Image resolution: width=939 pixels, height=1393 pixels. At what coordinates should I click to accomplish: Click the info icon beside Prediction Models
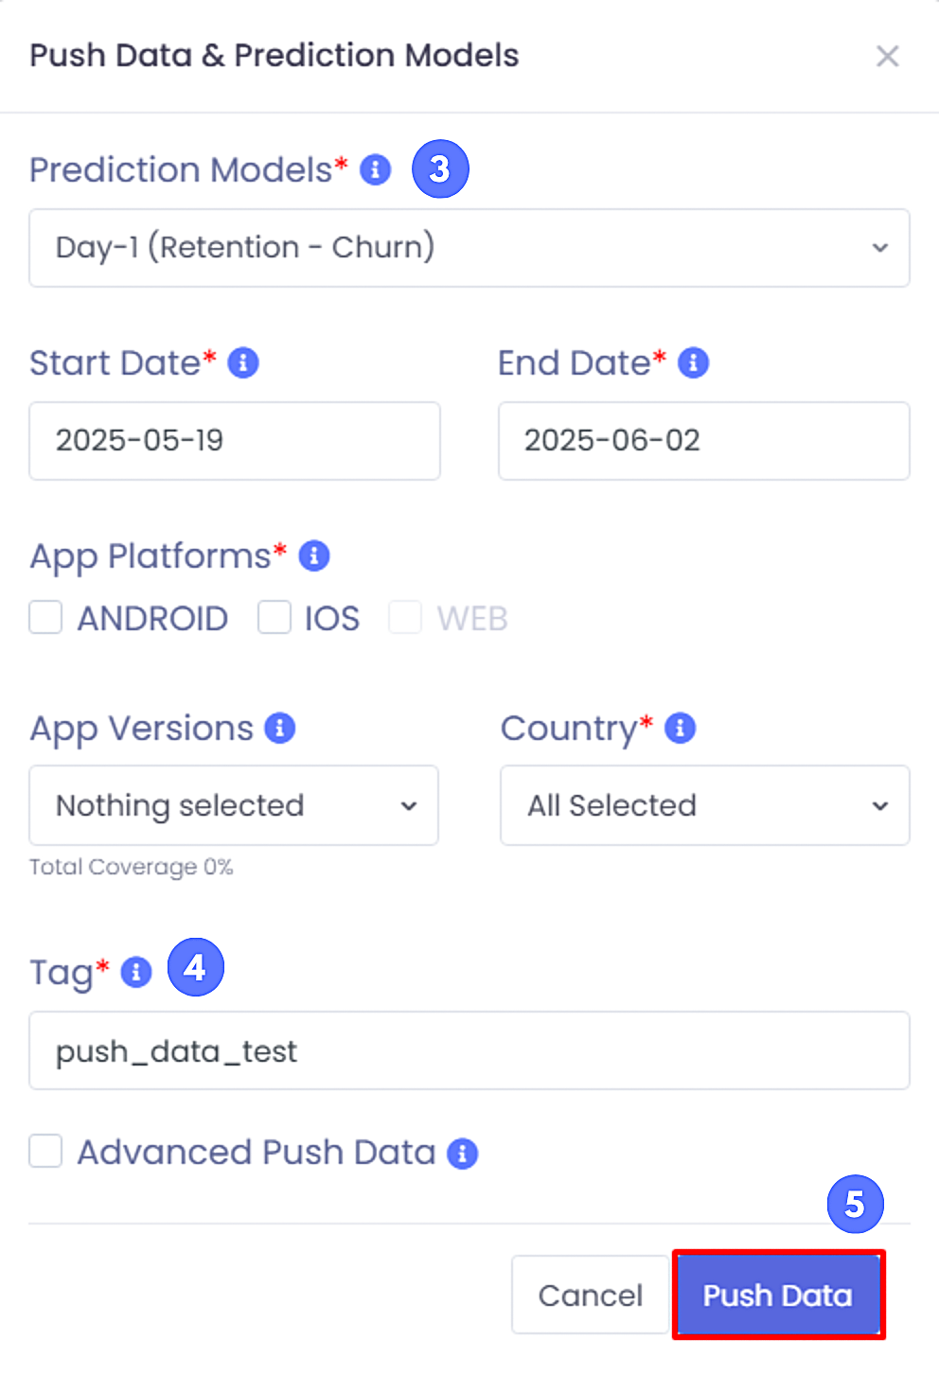376,170
